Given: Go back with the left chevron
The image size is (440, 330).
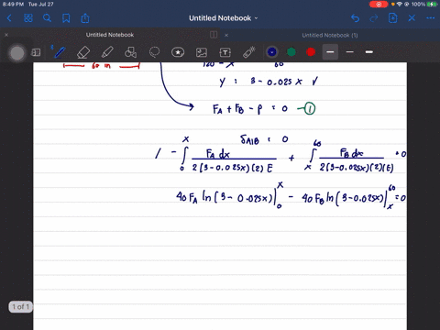Looking at the screenshot, I should tap(9, 18).
